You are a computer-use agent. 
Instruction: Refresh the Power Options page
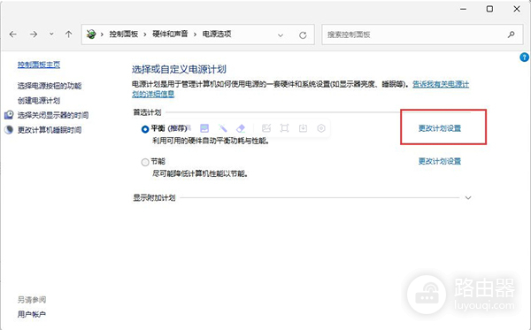pyautogui.click(x=303, y=35)
